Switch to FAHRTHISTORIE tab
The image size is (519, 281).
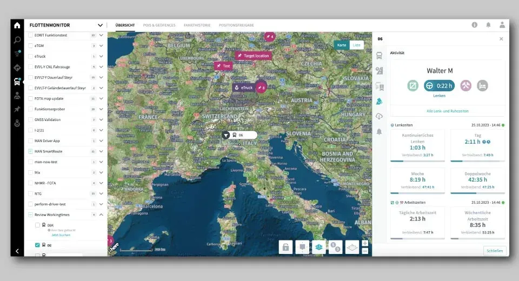(197, 25)
